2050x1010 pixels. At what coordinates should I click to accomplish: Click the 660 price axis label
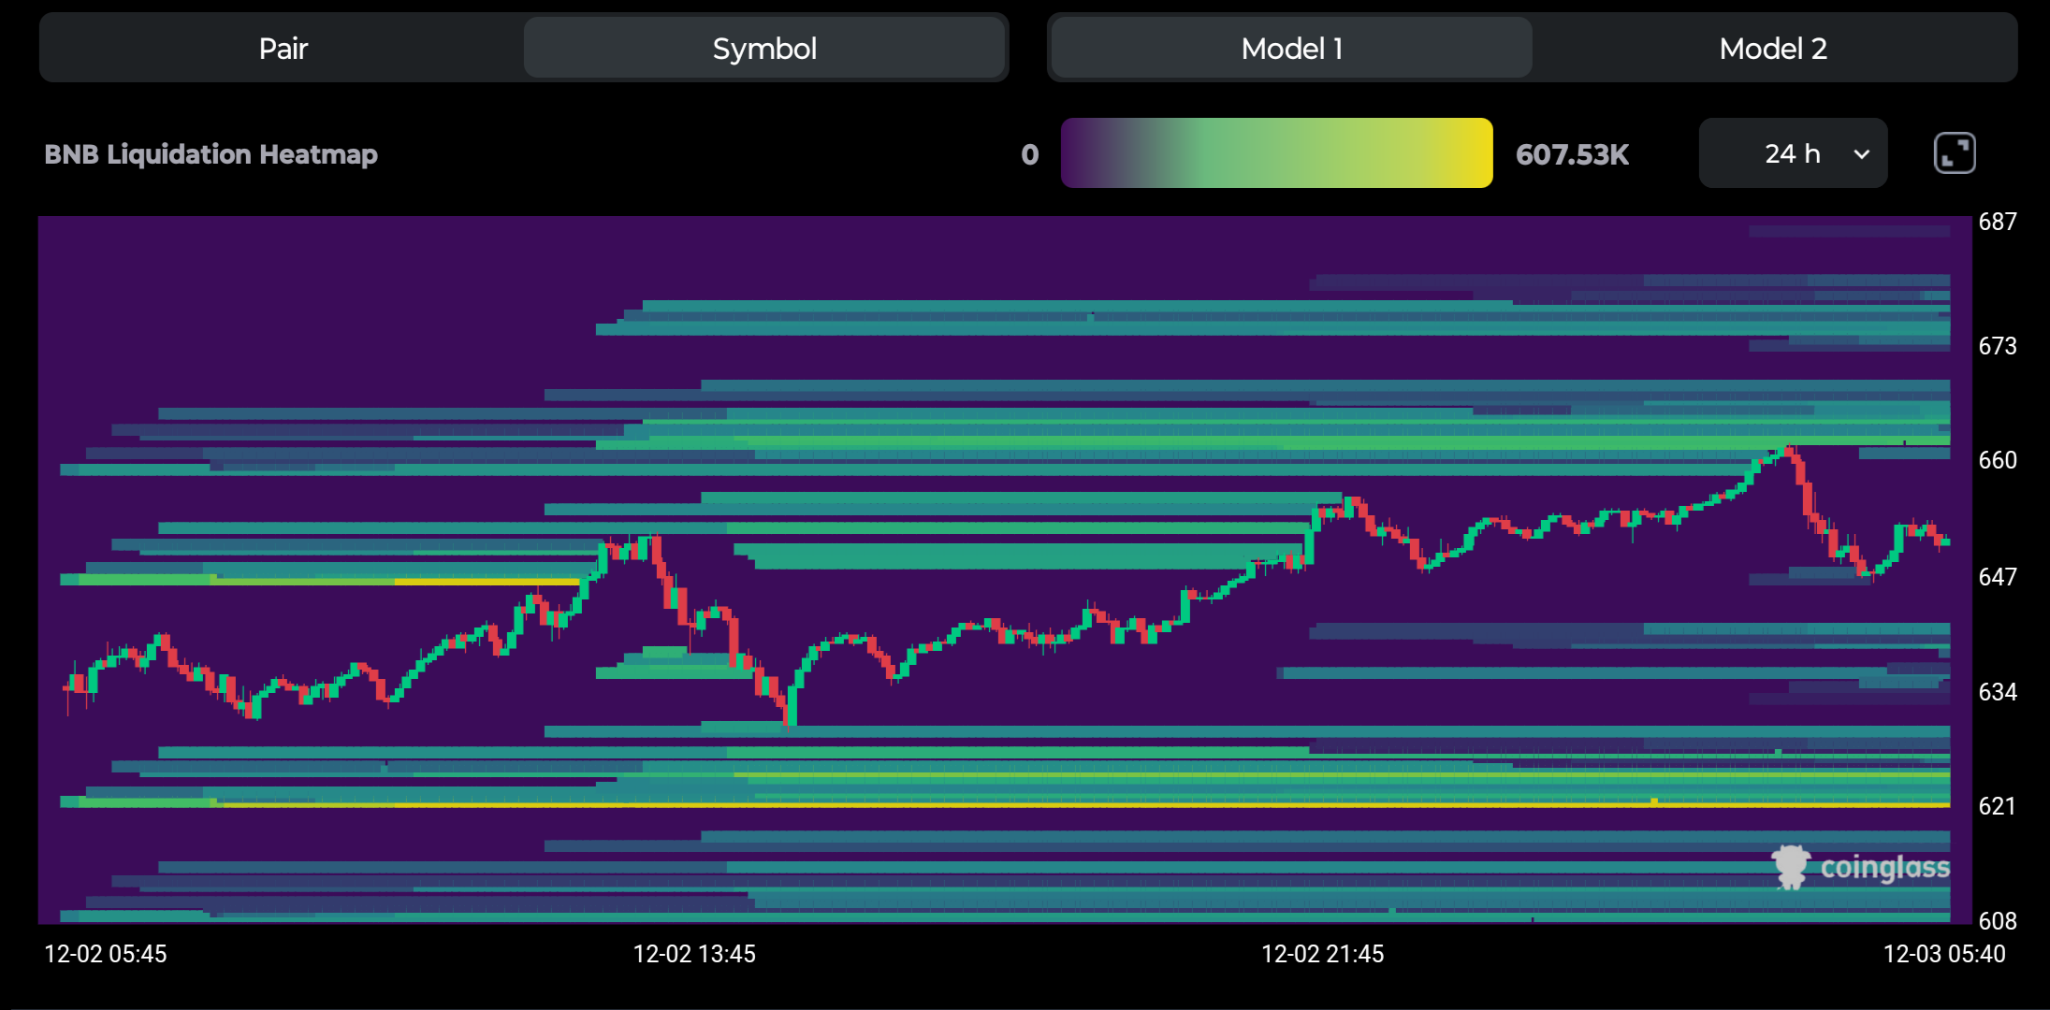click(1997, 460)
